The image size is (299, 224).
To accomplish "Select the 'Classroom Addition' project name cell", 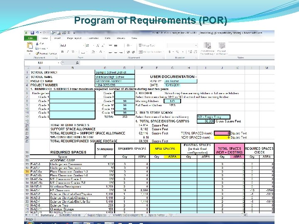I will tap(115, 81).
